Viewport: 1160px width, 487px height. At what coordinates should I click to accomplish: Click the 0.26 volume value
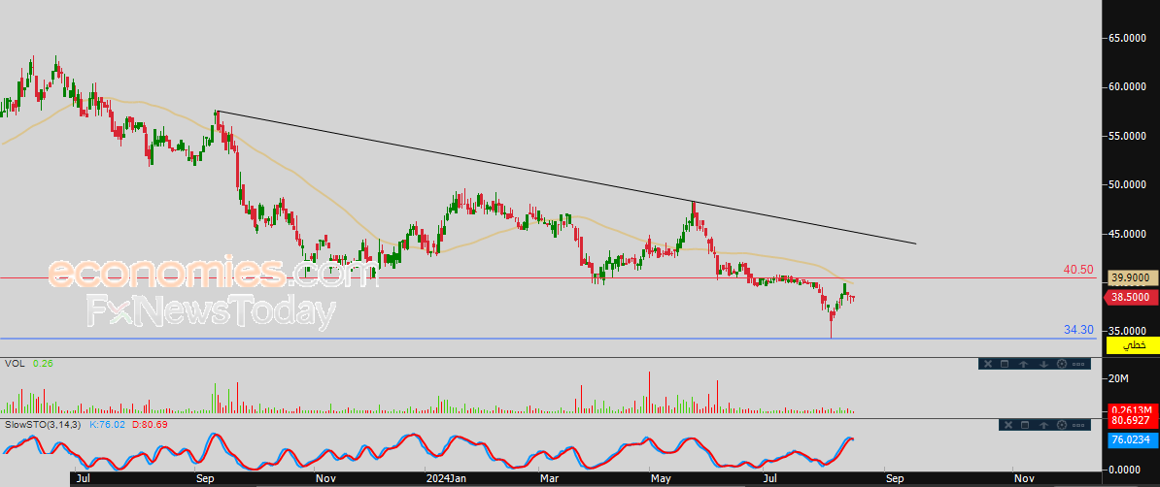click(x=42, y=364)
